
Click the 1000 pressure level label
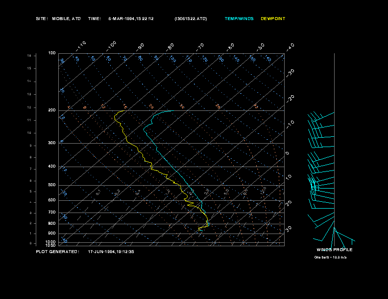tap(51, 242)
